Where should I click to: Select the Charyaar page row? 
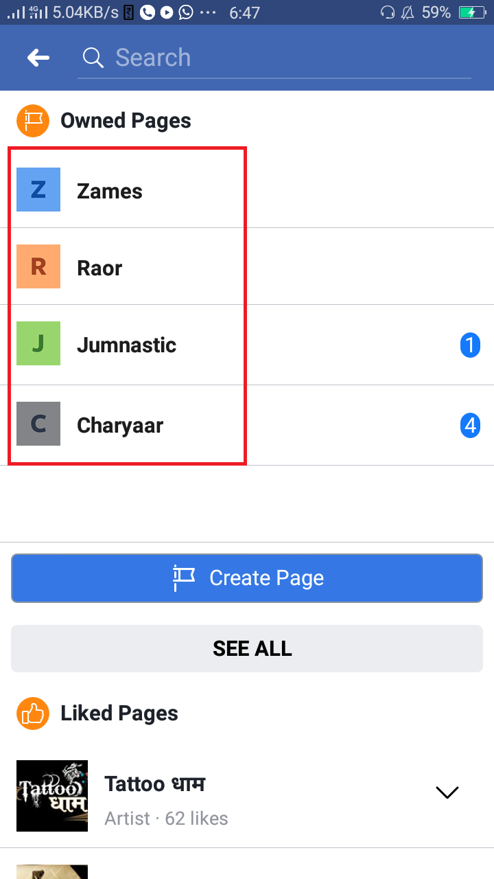pos(247,425)
